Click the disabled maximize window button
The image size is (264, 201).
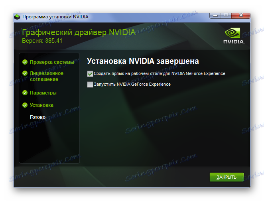tap(226, 15)
